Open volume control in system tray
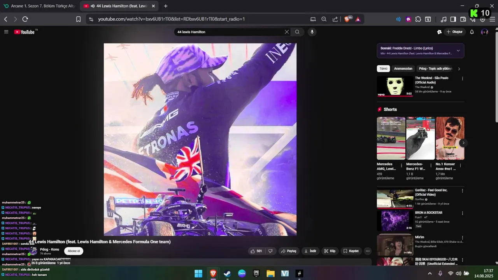The height and width of the screenshot is (280, 498). 458,273
